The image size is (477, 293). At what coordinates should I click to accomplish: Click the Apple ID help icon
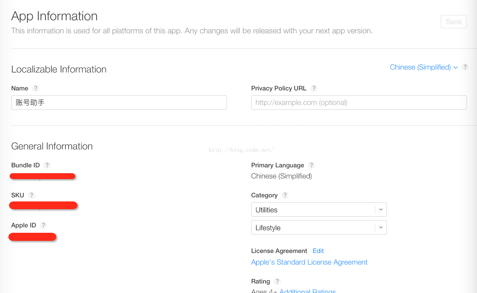pos(44,225)
